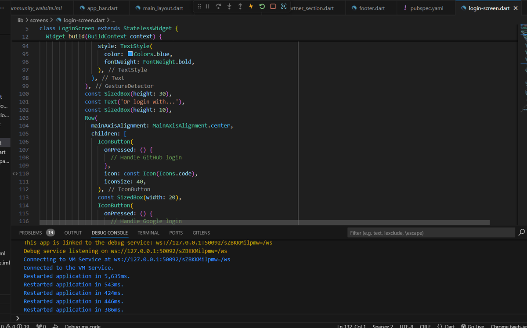527x328 pixels.
Task: Pause the running debug session
Action: [x=208, y=7]
